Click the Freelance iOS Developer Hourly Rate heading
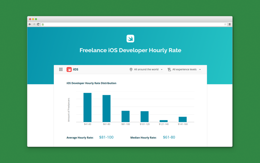The image size is (260, 163). pyautogui.click(x=130, y=50)
